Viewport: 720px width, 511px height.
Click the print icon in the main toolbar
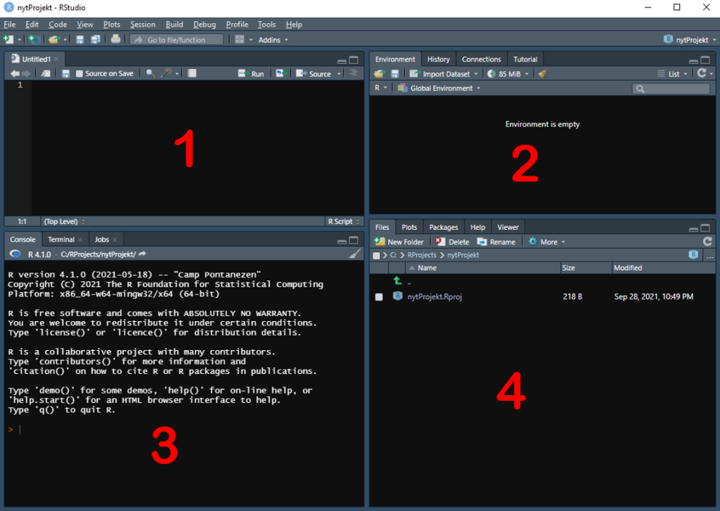click(x=116, y=39)
